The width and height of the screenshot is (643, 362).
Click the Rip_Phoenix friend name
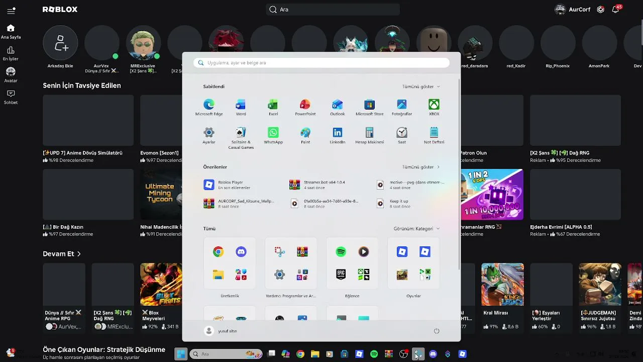coord(558,66)
